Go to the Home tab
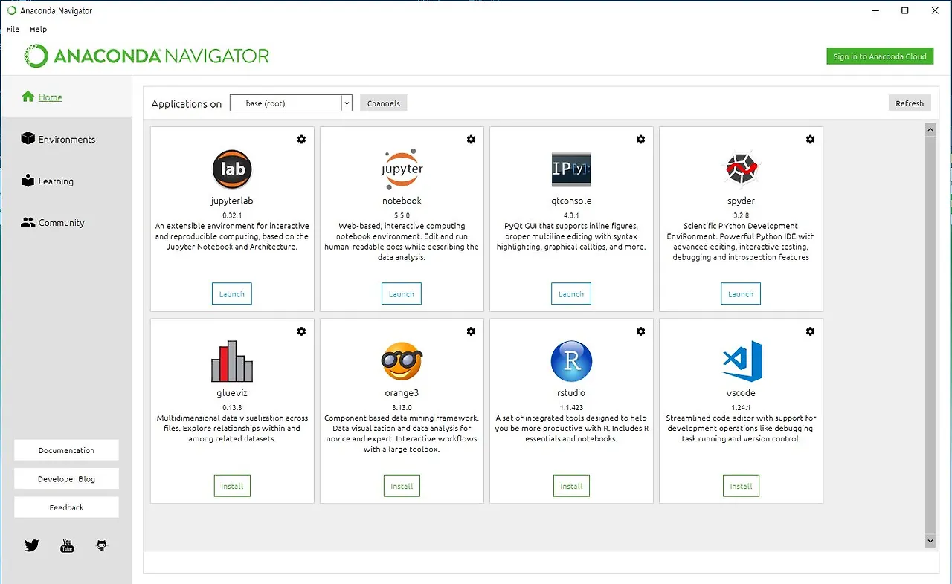Screen dimensions: 952x584 pos(66,97)
